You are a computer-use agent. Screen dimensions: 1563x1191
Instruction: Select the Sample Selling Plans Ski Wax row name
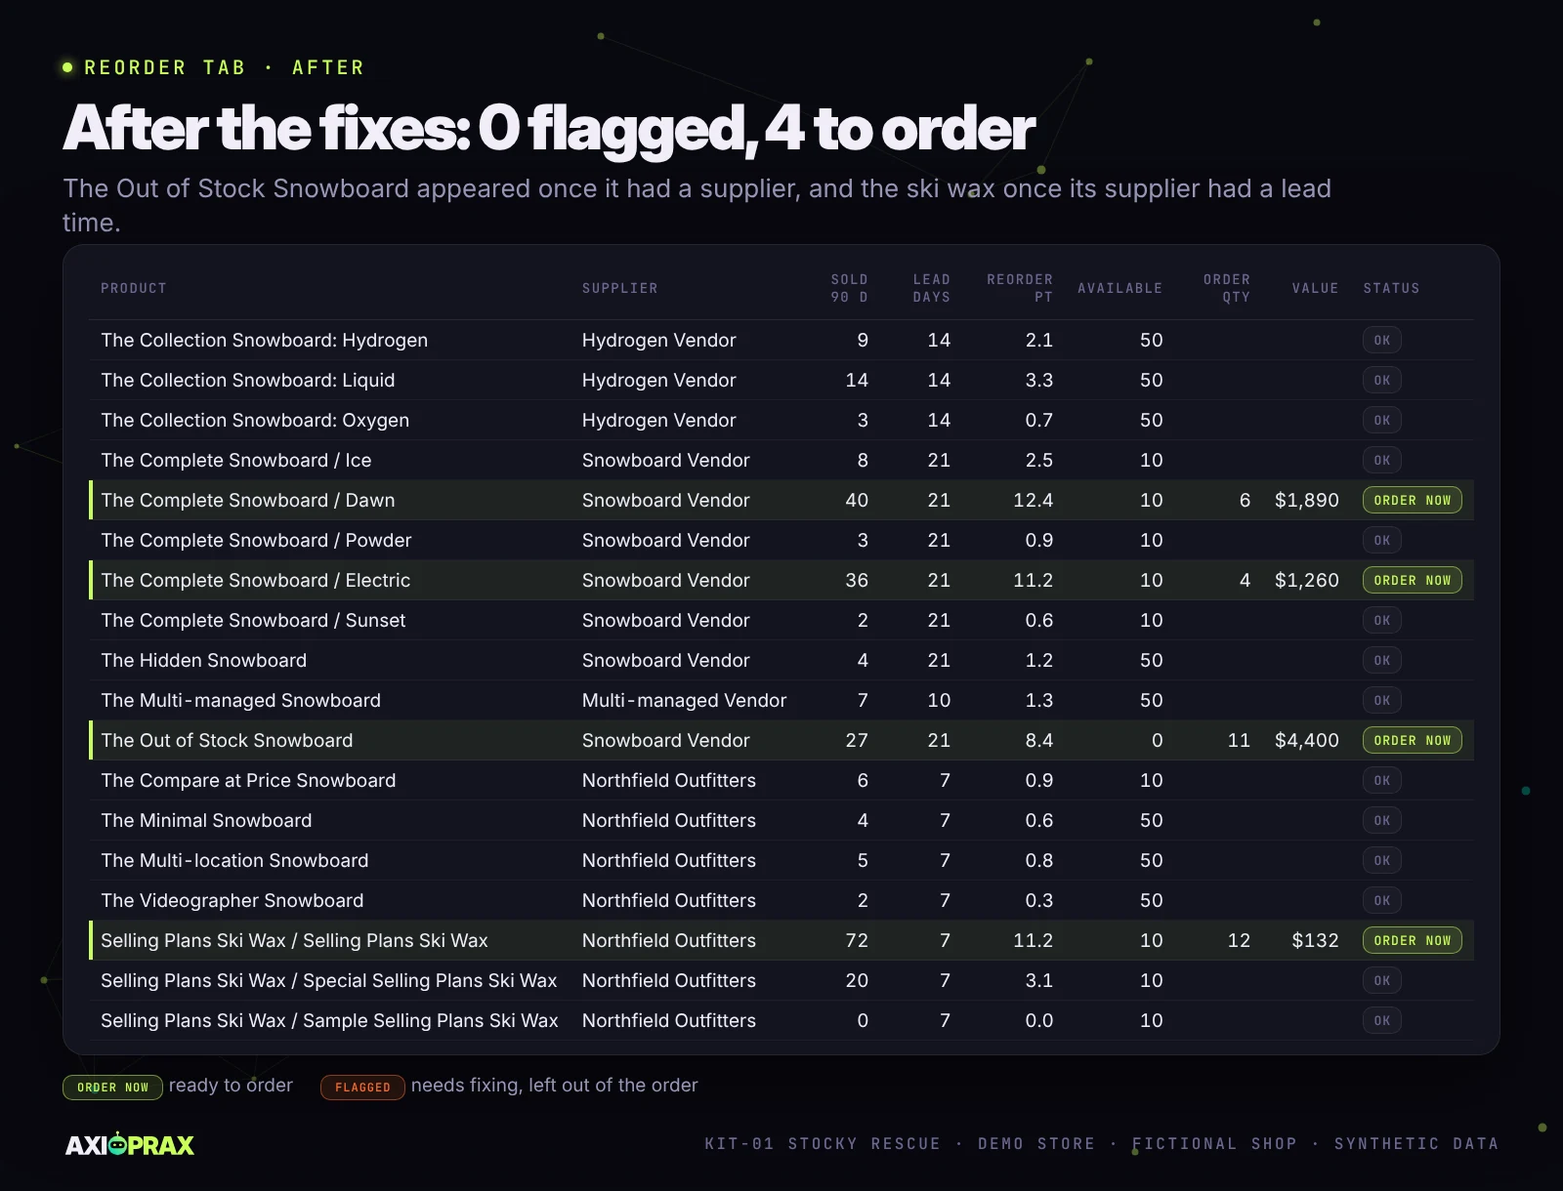click(x=329, y=1020)
